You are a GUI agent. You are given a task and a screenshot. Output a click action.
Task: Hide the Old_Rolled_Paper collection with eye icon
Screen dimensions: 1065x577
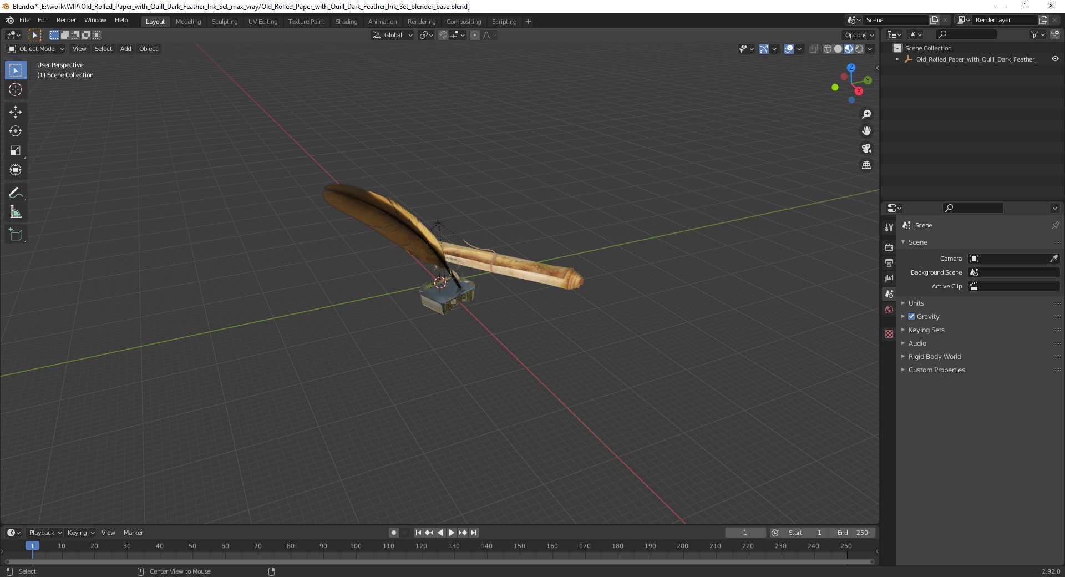pos(1055,59)
